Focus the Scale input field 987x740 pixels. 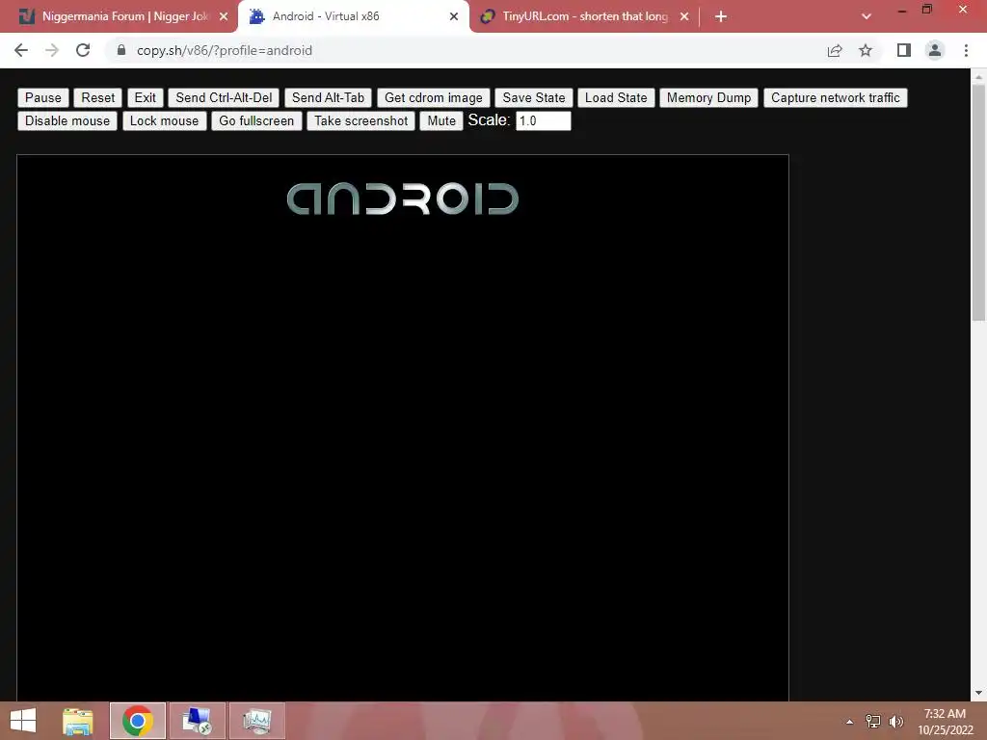point(544,120)
